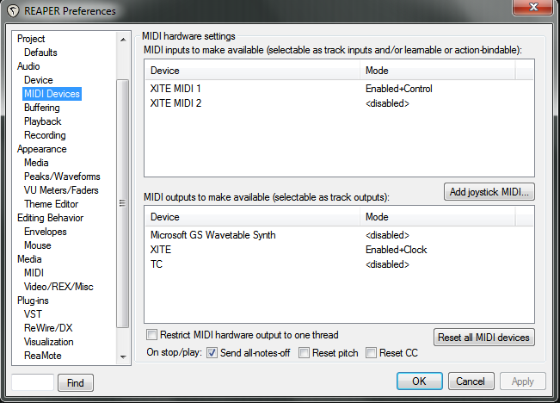Close the REAPER Preferences window

coord(532,7)
